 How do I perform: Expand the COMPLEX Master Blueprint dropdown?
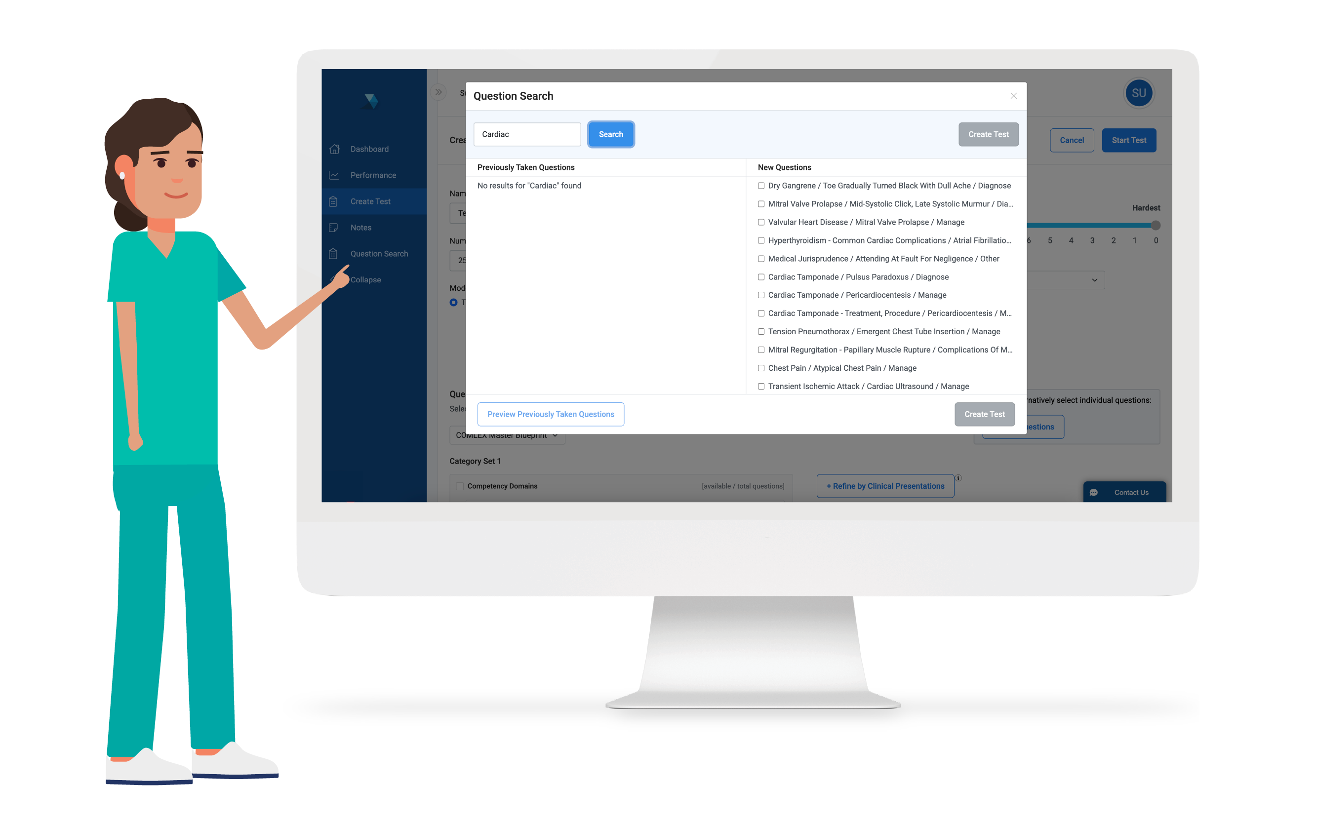click(506, 435)
